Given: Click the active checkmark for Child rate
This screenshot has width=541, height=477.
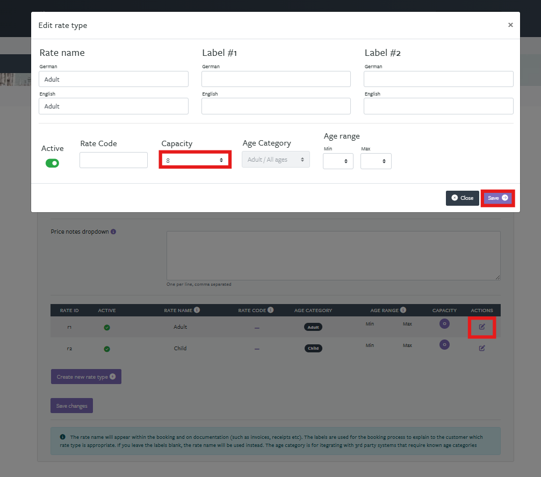Looking at the screenshot, I should [x=107, y=349].
